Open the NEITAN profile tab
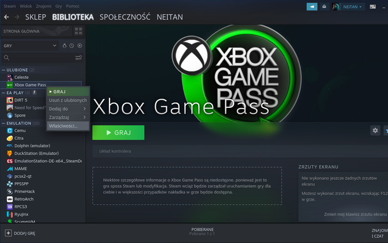This screenshot has height=243, width=388. point(170,17)
